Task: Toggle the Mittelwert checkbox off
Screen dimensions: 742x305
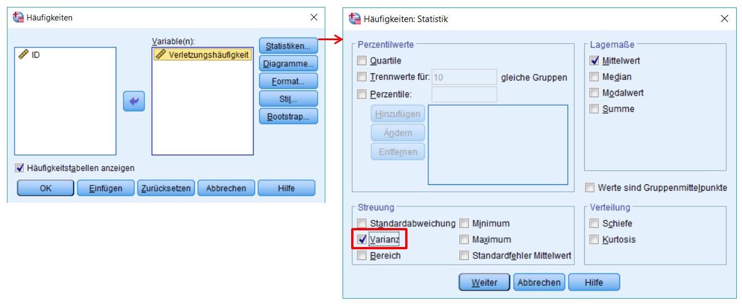Action: click(x=594, y=60)
